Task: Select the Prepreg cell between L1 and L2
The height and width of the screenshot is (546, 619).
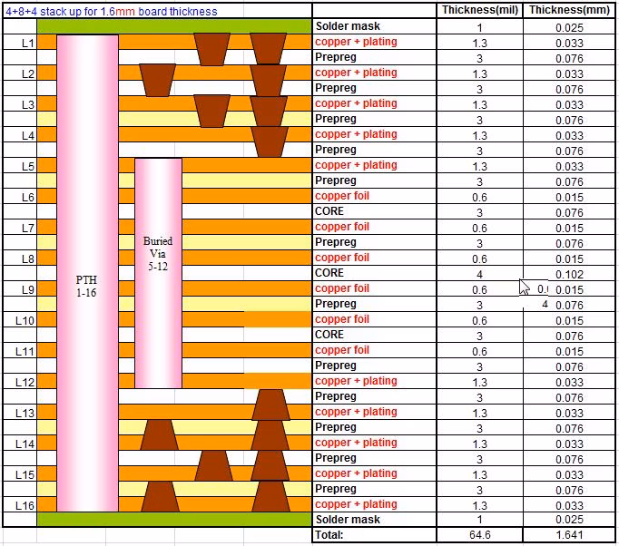Action: pos(374,57)
